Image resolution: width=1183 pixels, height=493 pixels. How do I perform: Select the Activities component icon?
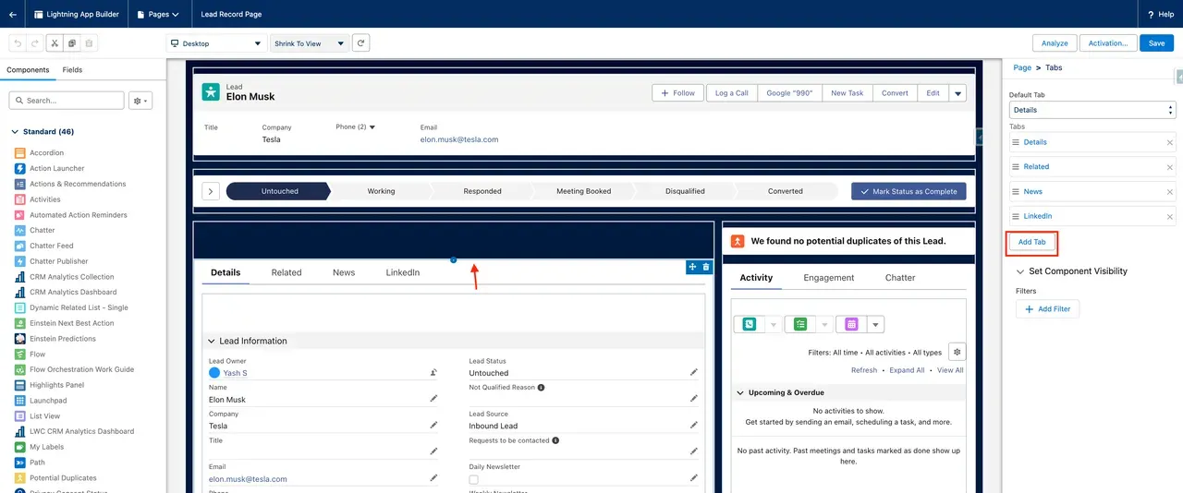point(20,199)
